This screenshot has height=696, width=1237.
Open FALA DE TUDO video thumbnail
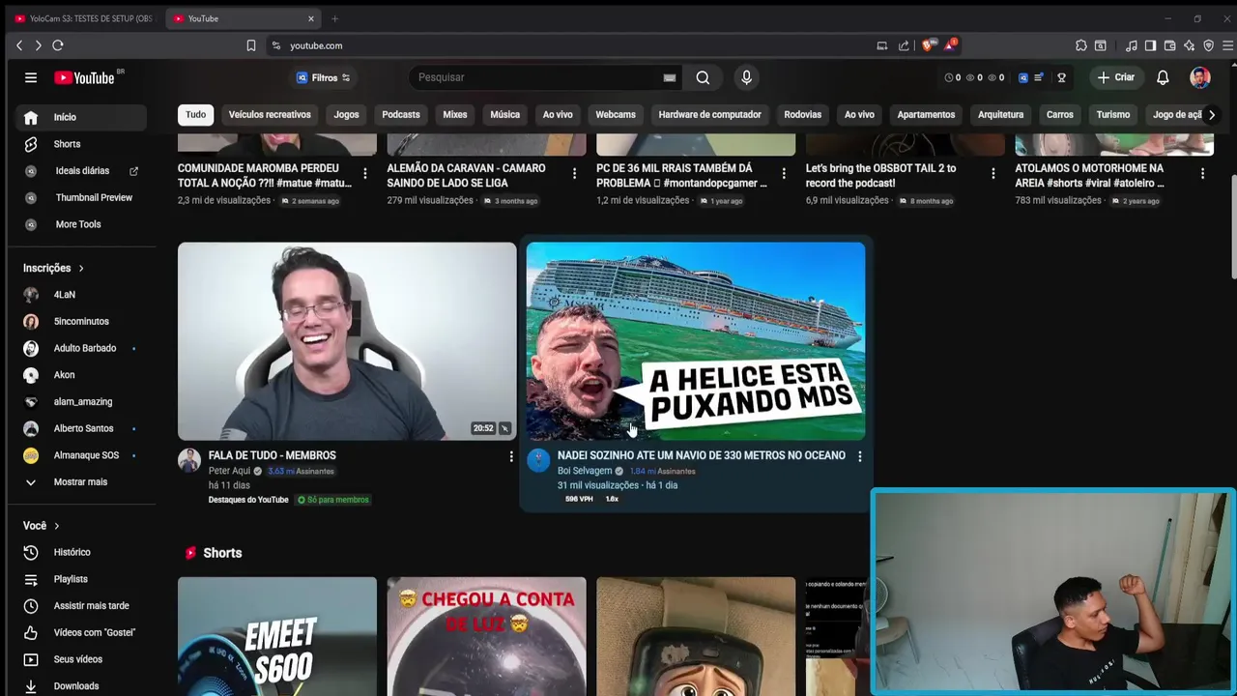pyautogui.click(x=347, y=341)
